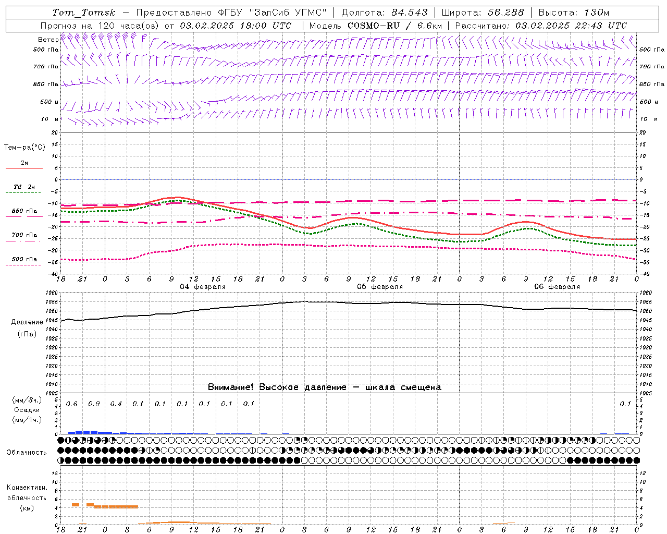
Task: Click the dashed line sample under Td 2м
Action: pos(23,193)
